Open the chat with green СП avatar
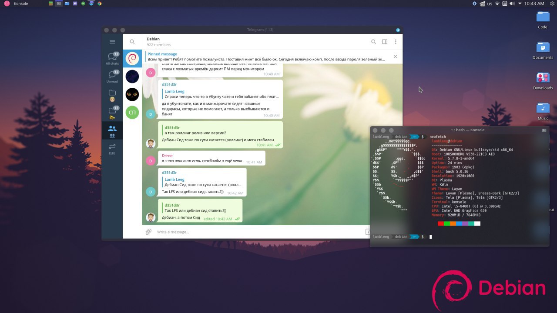This screenshot has width=557, height=313. [x=132, y=113]
